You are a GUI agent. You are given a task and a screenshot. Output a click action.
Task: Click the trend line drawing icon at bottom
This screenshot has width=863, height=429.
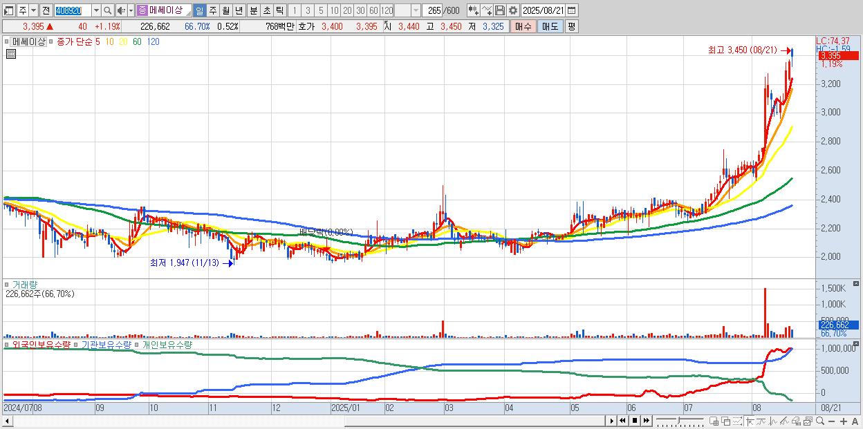[784, 421]
